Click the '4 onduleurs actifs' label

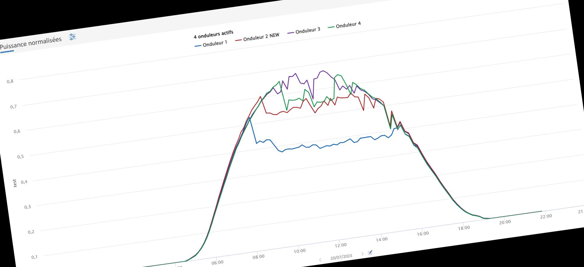click(214, 34)
